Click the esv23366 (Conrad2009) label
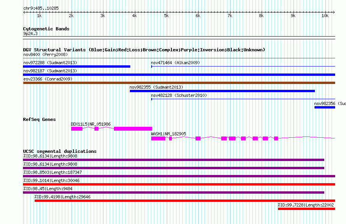This screenshot has width=346, height=224. pyautogui.click(x=48, y=79)
